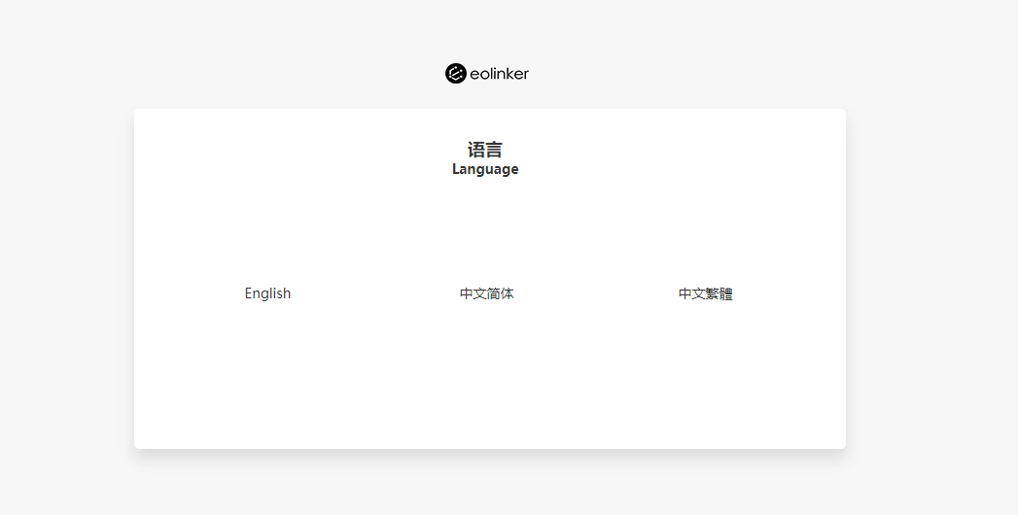Viewport: 1018px width, 515px height.
Task: Click the Language heading text
Action: (485, 169)
